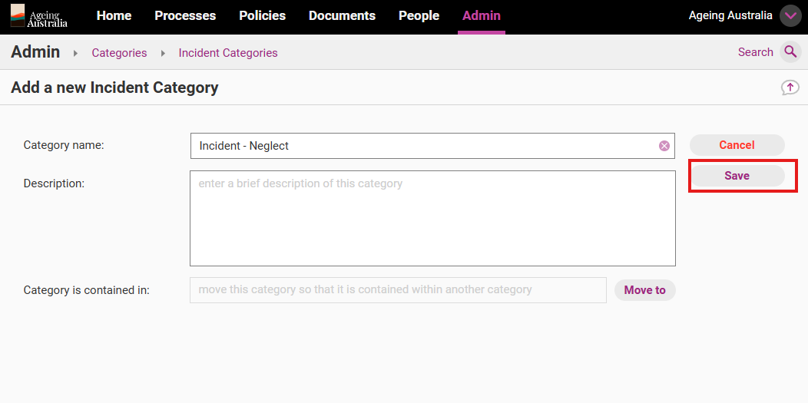Click into the Description text area

(x=432, y=219)
